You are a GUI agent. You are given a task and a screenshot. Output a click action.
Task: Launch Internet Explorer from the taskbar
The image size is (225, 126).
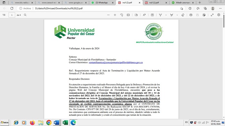(x=16, y=122)
